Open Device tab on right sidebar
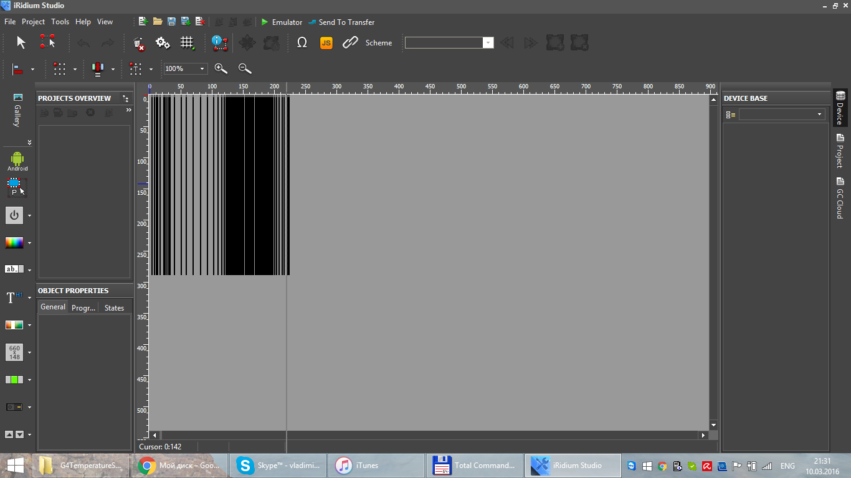Screen dimensions: 851x478 (840, 108)
